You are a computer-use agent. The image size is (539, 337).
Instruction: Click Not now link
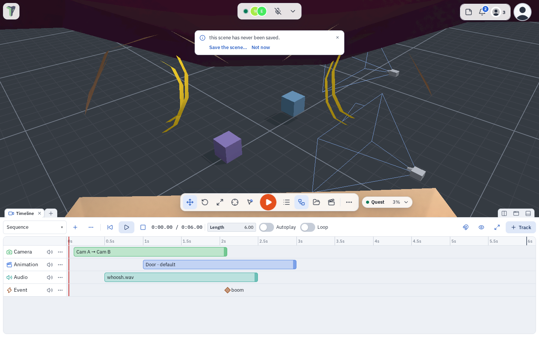pos(261,48)
